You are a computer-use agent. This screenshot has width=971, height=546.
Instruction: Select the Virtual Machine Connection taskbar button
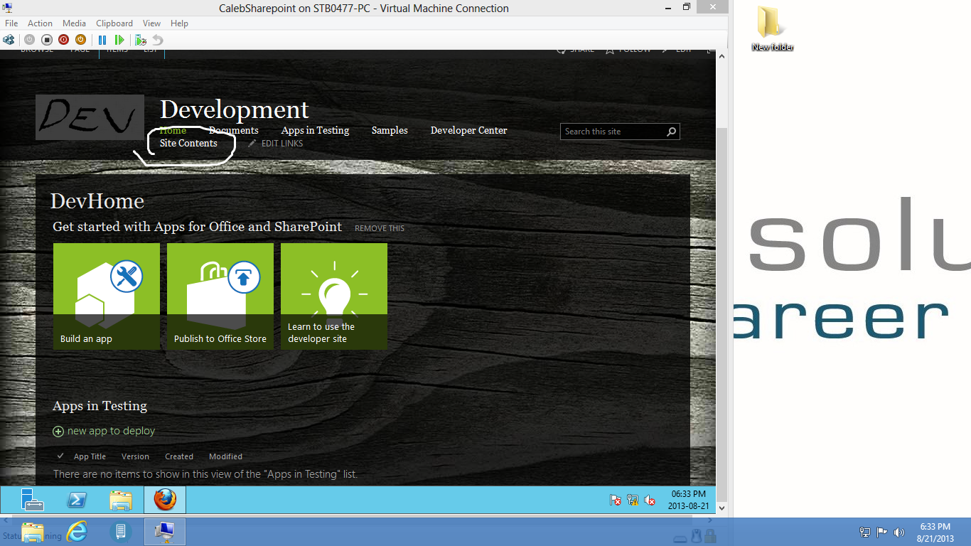[x=165, y=532]
